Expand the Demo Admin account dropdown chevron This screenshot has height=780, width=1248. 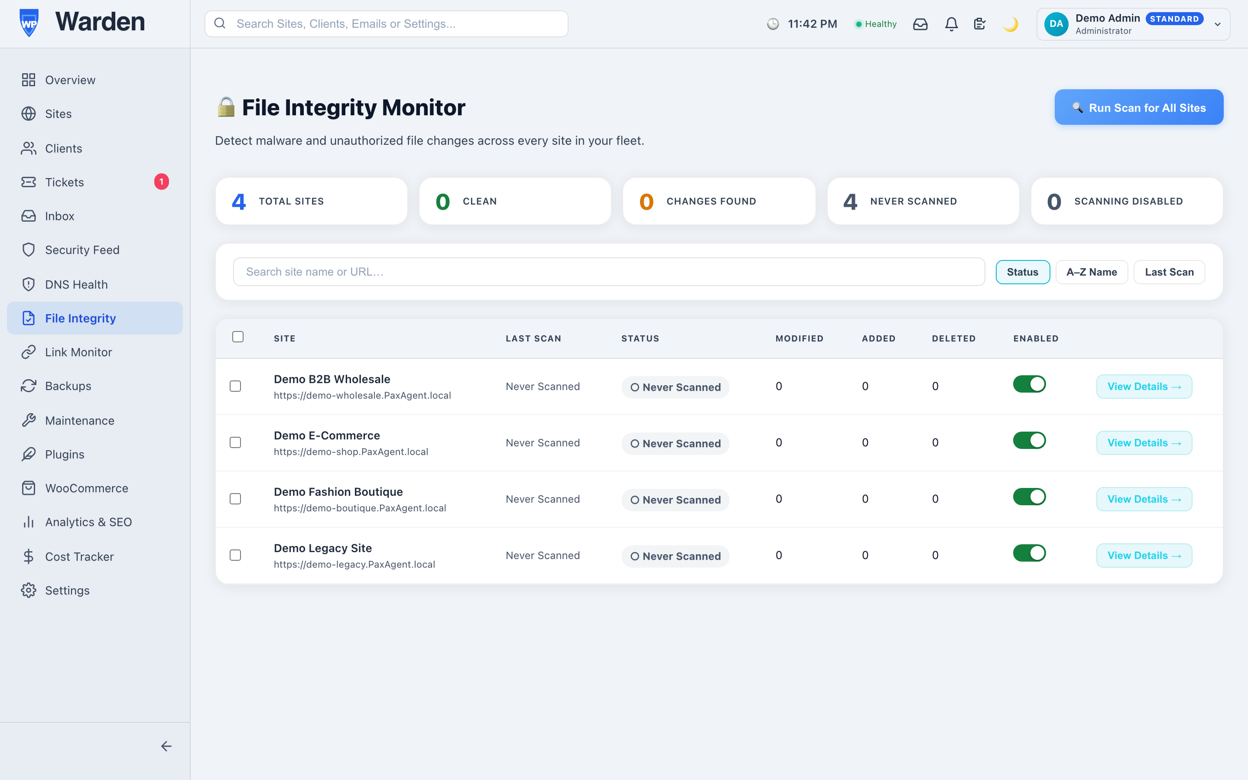click(1218, 24)
